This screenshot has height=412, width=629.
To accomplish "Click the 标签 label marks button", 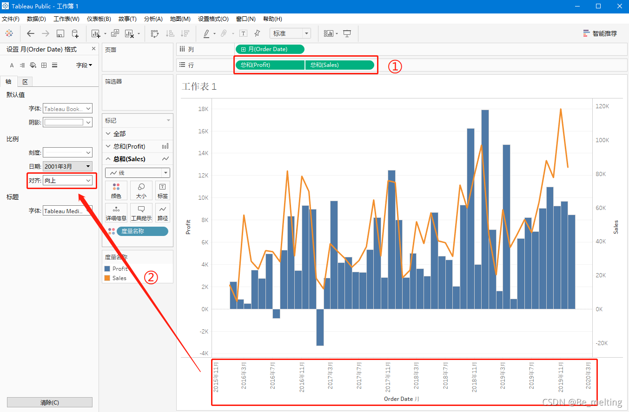I will point(163,190).
